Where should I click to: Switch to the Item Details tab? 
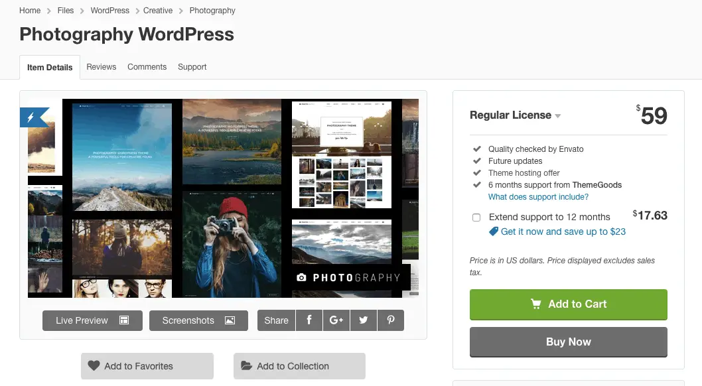(50, 68)
